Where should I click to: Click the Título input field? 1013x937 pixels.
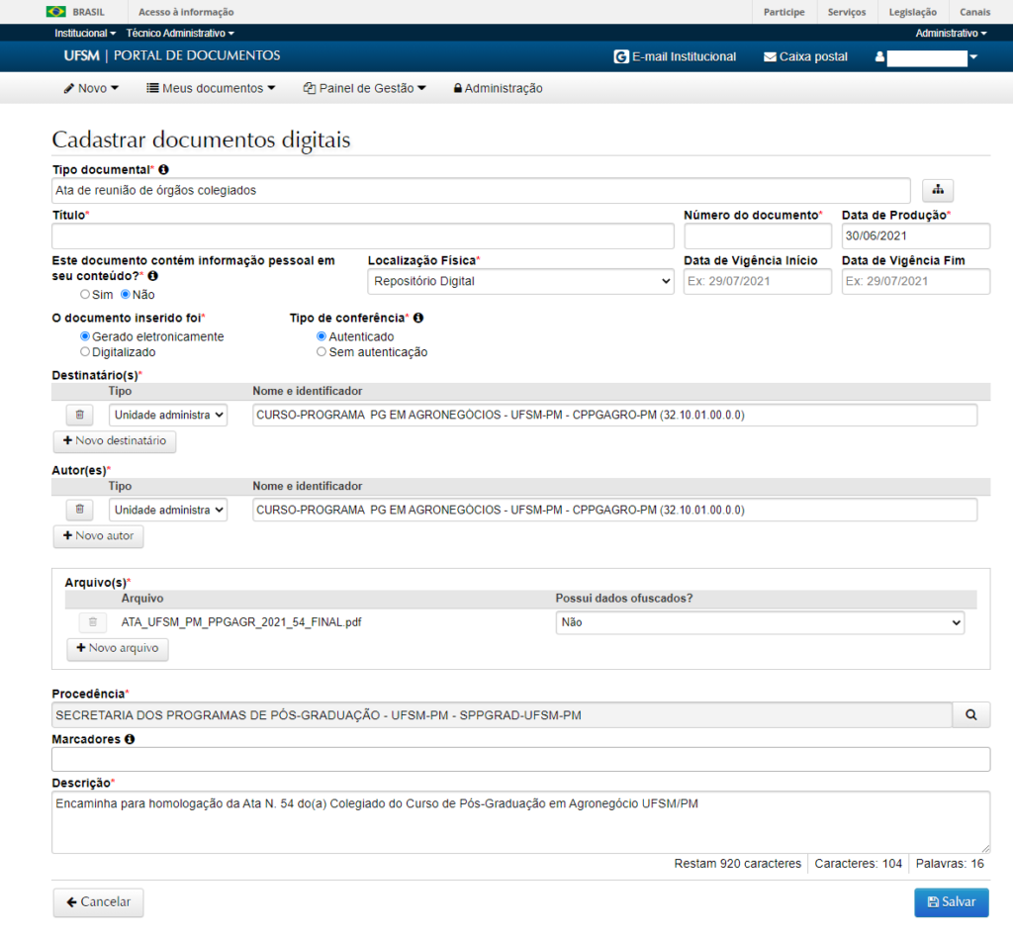[363, 236]
